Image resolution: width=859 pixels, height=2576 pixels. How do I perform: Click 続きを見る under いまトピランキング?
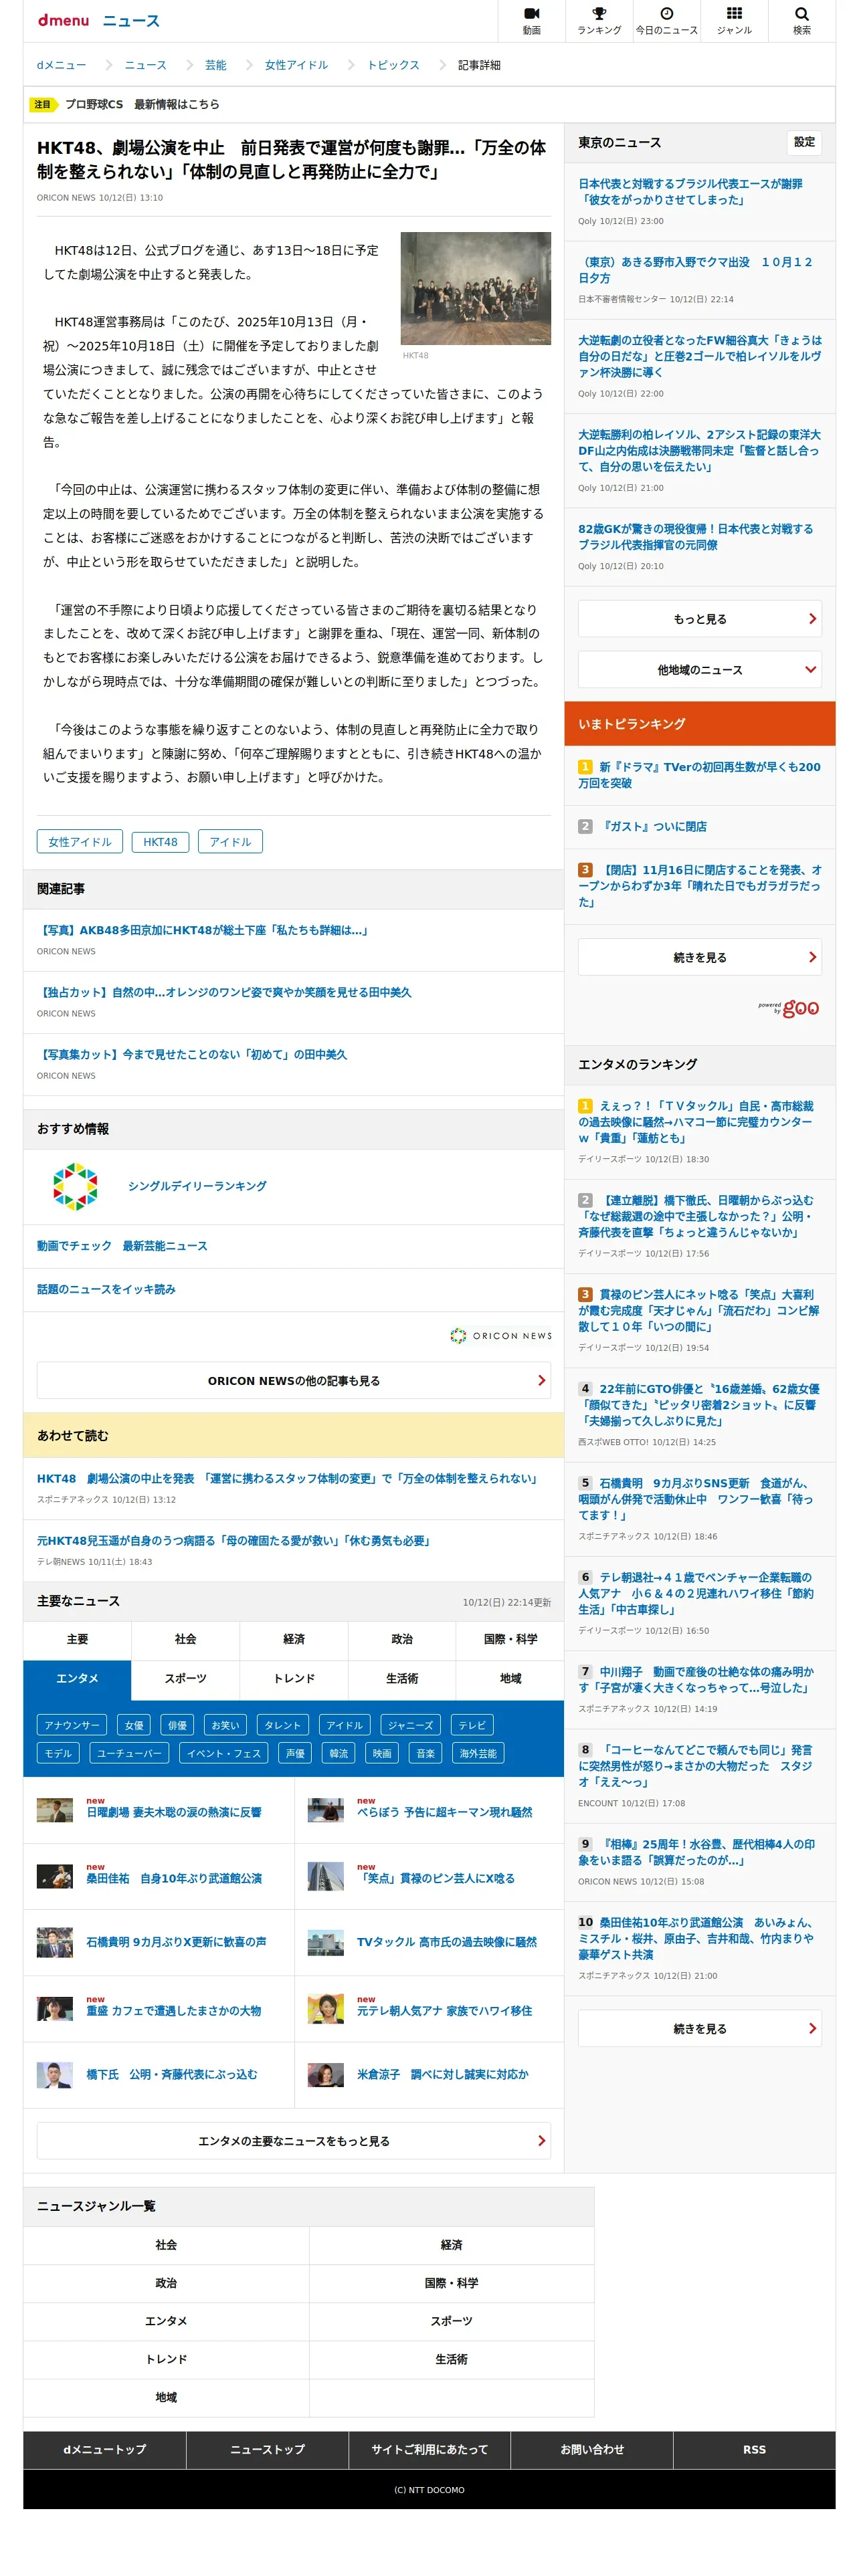699,956
